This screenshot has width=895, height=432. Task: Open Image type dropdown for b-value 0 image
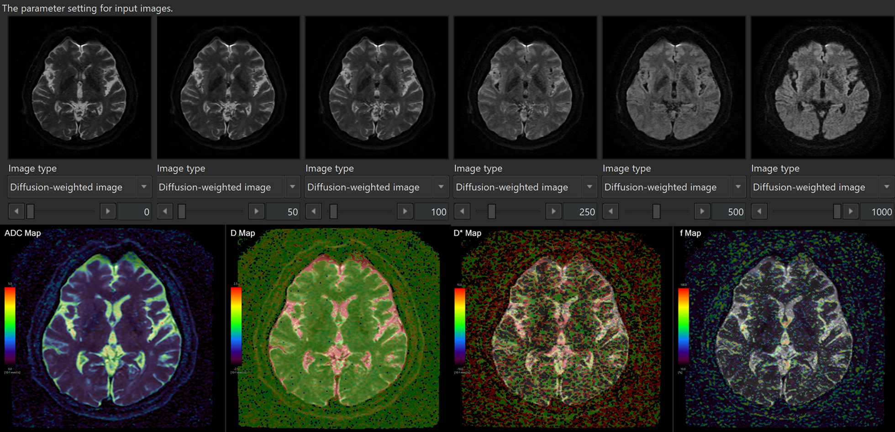(x=79, y=187)
